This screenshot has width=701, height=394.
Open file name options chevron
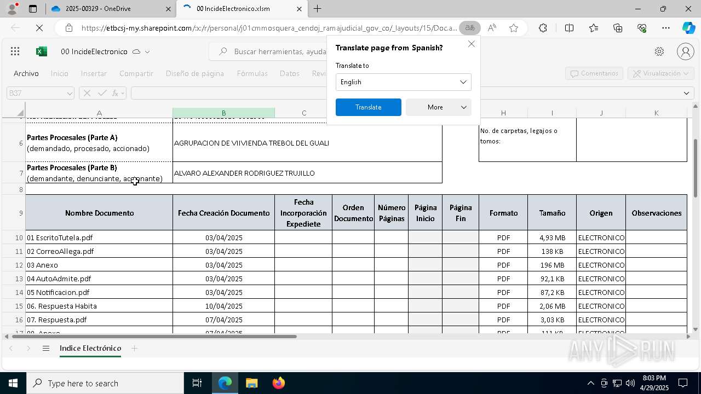tap(147, 51)
